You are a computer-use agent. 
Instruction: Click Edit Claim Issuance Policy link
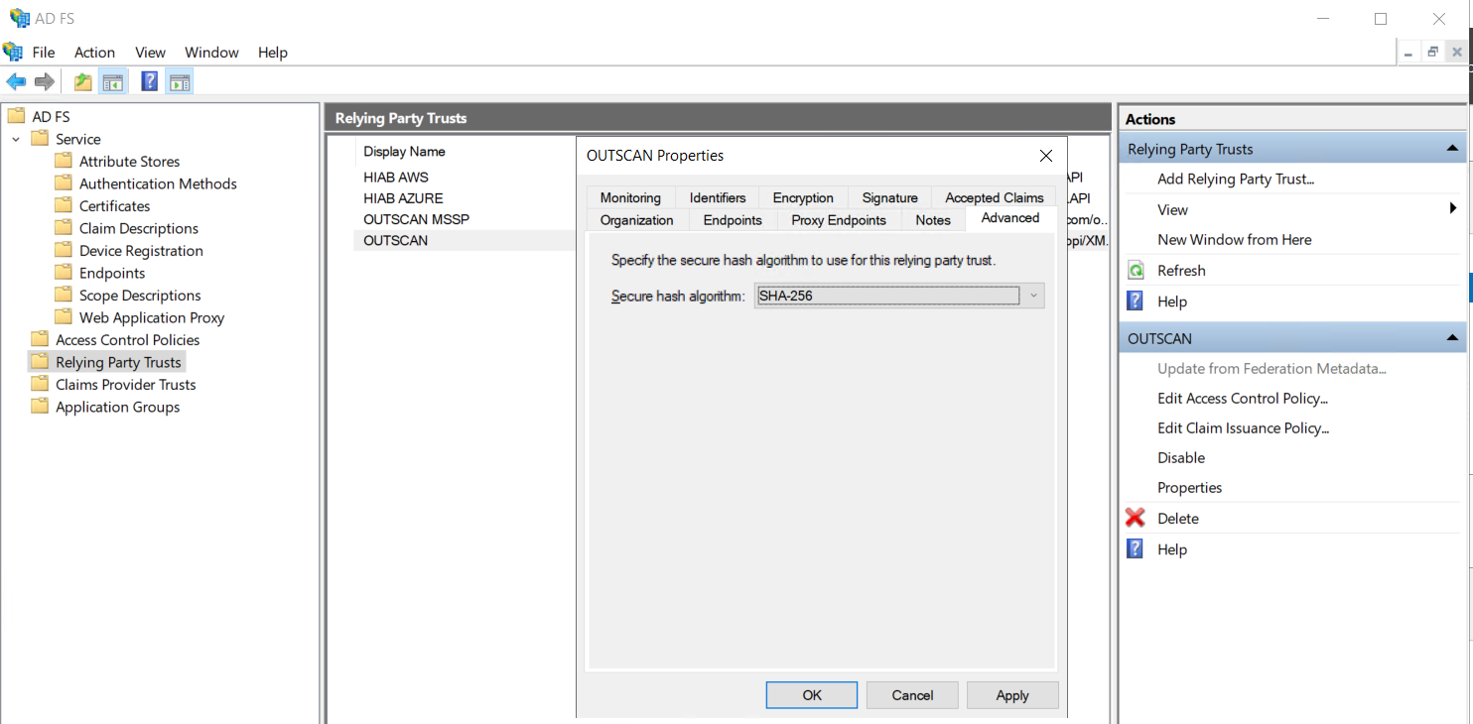click(1243, 428)
